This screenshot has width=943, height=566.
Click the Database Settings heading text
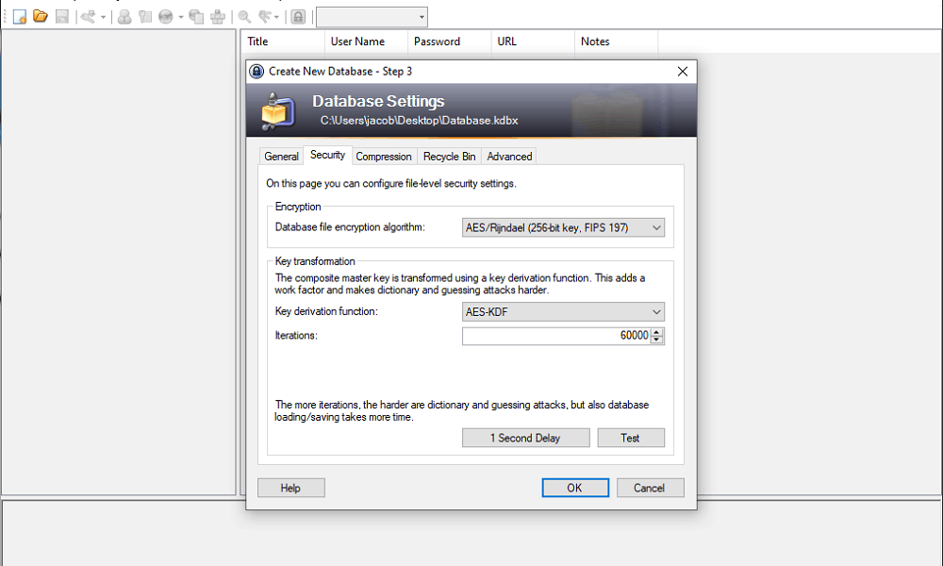click(x=378, y=101)
